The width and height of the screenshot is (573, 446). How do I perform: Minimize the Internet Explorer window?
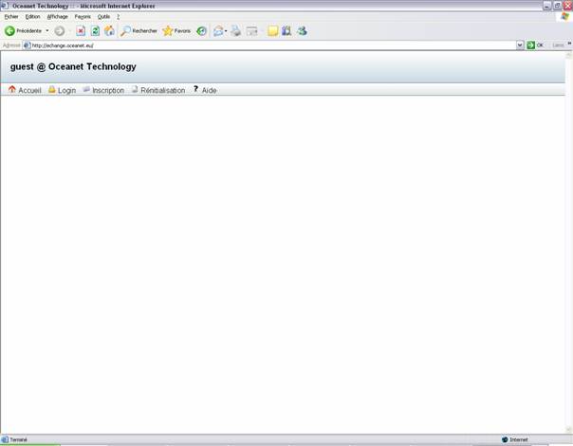(x=546, y=6)
